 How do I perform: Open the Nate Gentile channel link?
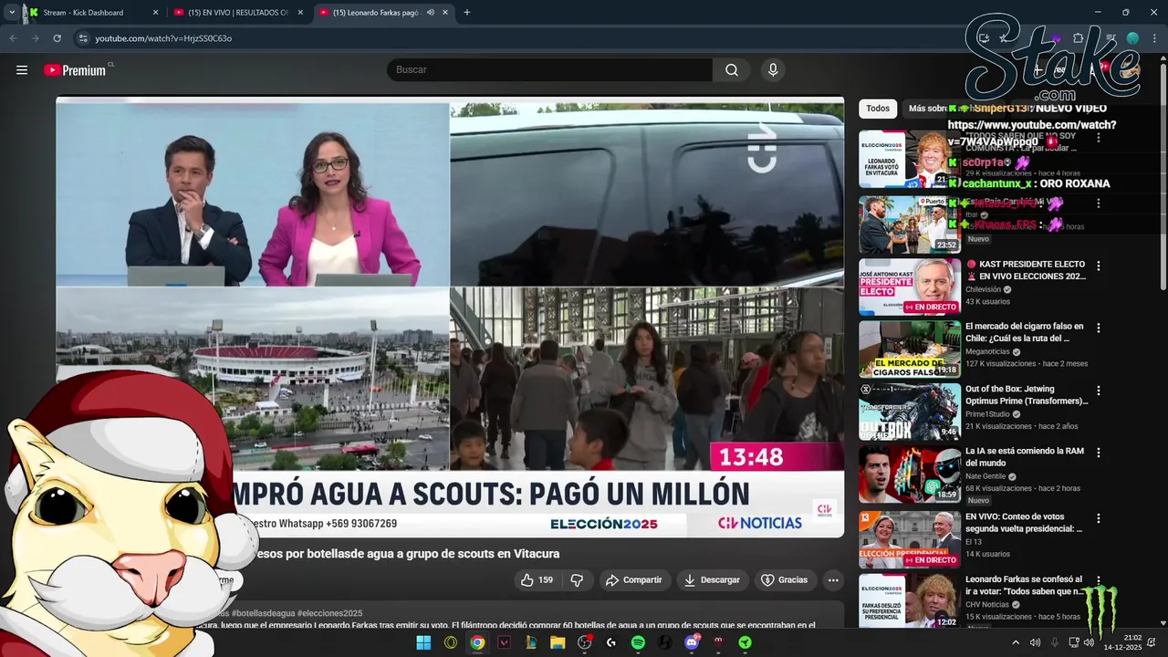(x=985, y=476)
